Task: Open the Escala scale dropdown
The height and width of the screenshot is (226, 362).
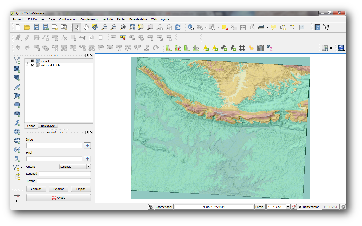Action: pos(288,207)
